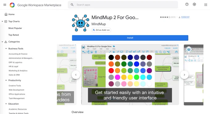Open Sales & CRM category
Image resolution: width=210 pixels, height=114 pixels.
coord(14,75)
